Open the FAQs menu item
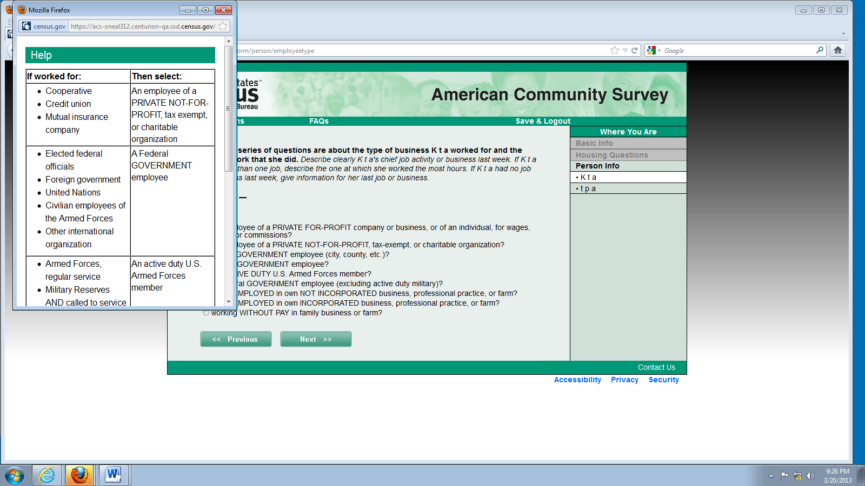The width and height of the screenshot is (865, 486). (x=319, y=121)
